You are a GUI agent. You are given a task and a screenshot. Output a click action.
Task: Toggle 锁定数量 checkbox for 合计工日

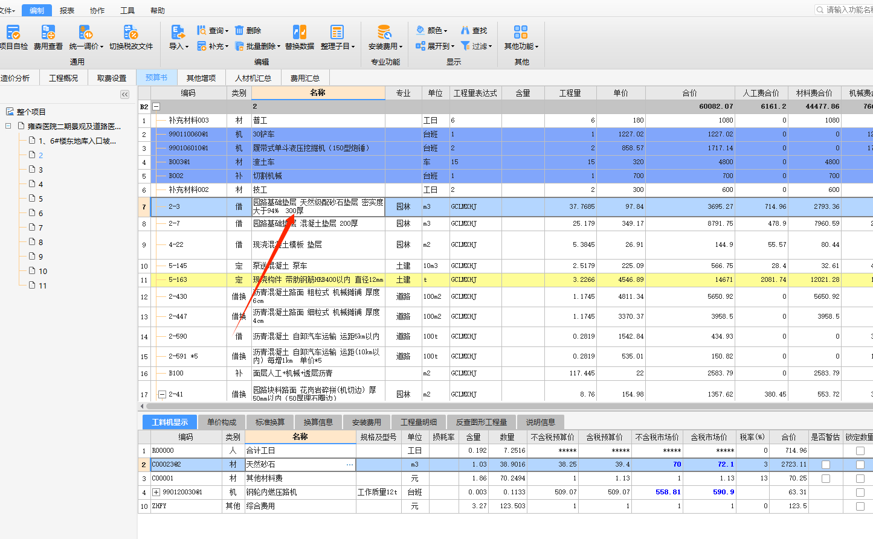pyautogui.click(x=860, y=451)
